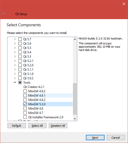
Task: Enable the MinGW 4.8.2 checkbox
Action: (x=25, y=100)
